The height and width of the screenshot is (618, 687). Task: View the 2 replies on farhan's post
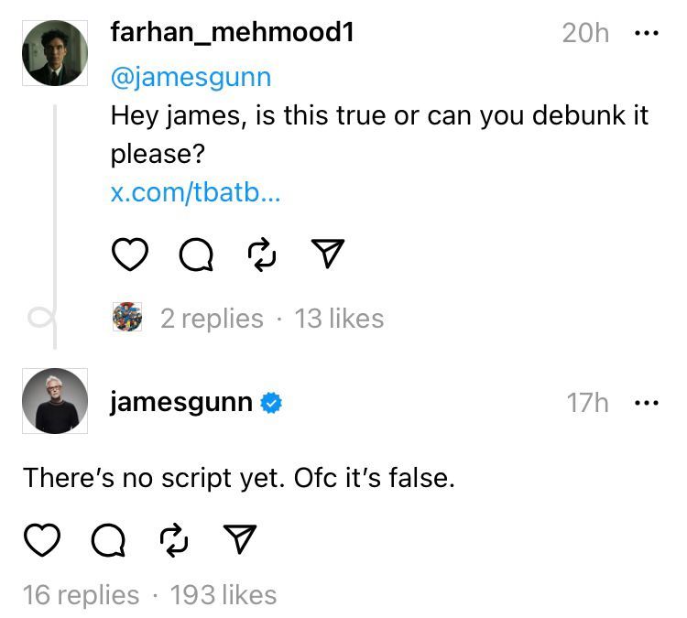(x=211, y=319)
